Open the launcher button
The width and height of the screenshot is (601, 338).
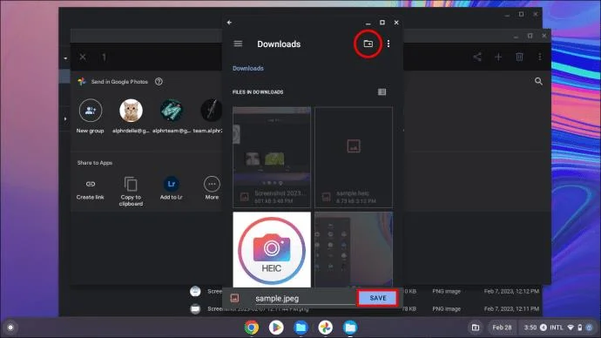pos(10,328)
